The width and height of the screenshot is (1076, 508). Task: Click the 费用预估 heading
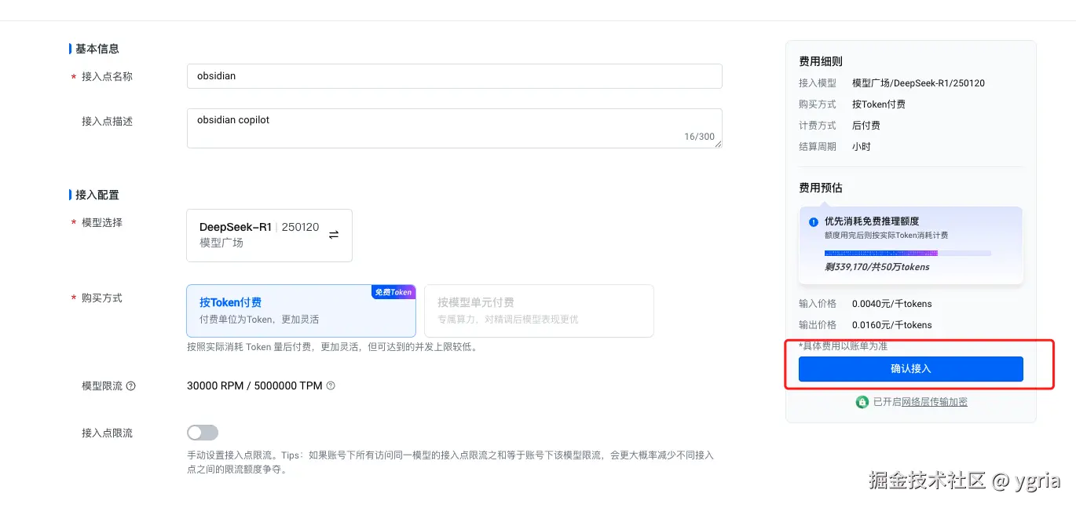point(821,188)
